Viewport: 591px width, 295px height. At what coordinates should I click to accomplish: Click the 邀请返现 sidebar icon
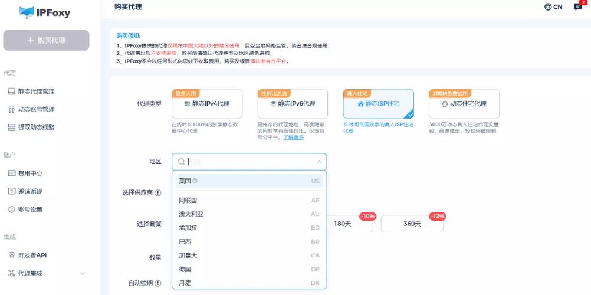tap(11, 191)
